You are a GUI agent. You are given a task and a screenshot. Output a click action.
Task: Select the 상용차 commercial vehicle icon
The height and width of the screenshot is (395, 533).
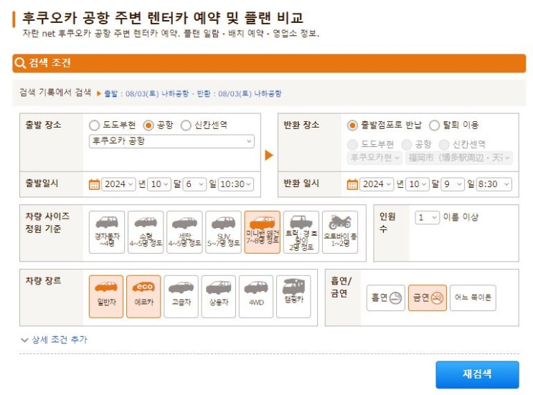(219, 297)
